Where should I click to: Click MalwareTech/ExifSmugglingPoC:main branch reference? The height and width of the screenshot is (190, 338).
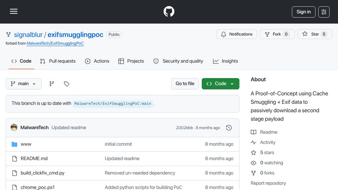113,103
